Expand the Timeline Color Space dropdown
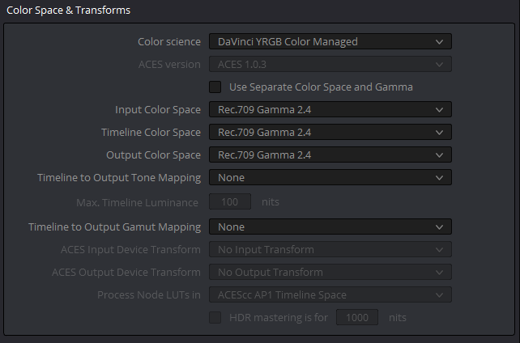Screen dimensions: 520x343 point(330,132)
